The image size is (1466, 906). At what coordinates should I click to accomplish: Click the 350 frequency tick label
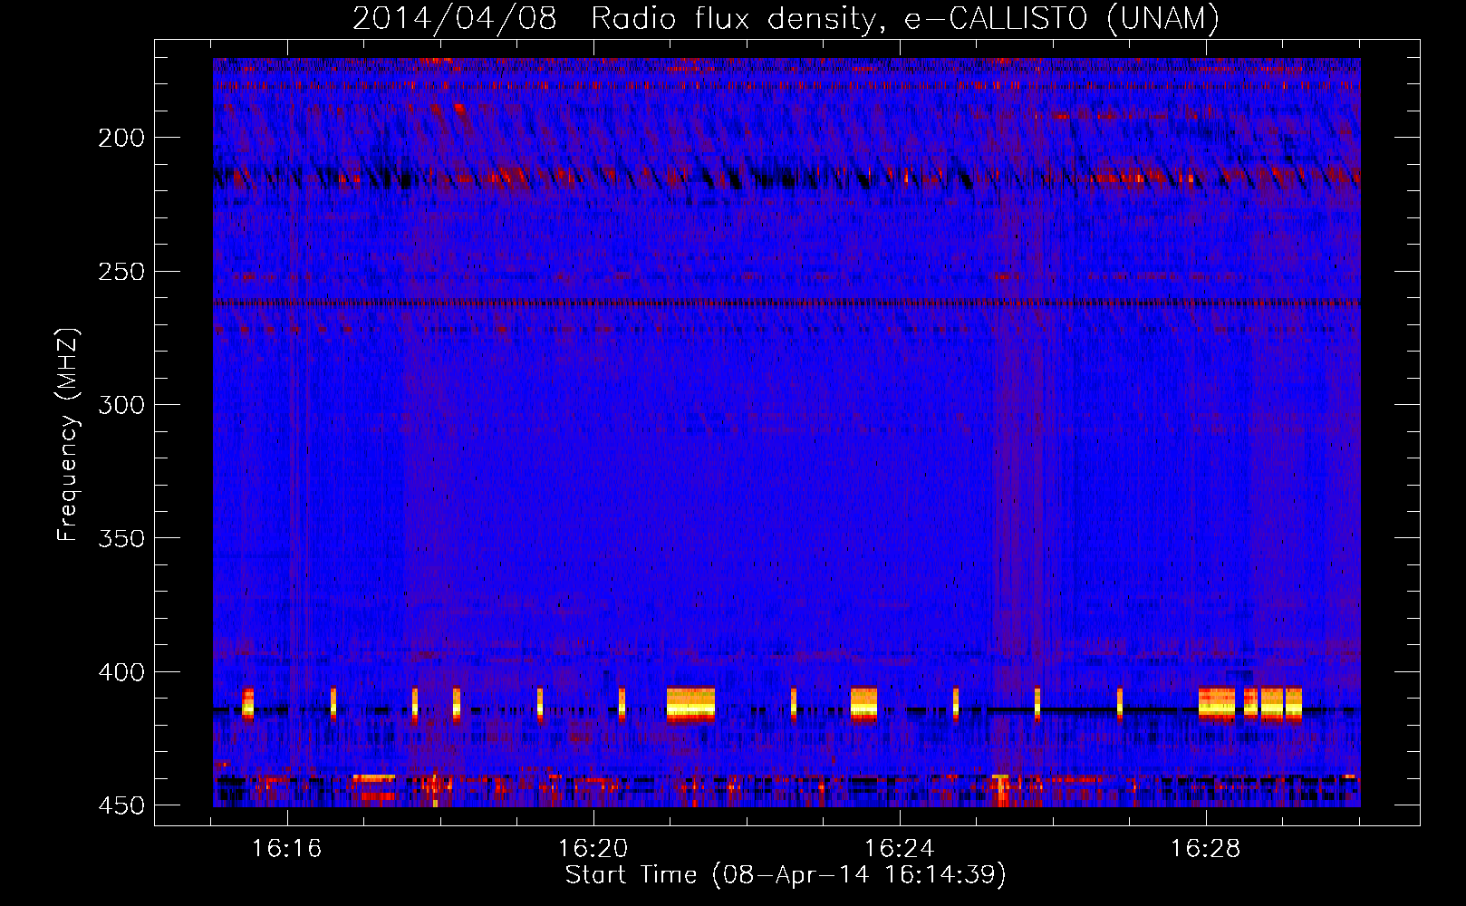(x=121, y=538)
